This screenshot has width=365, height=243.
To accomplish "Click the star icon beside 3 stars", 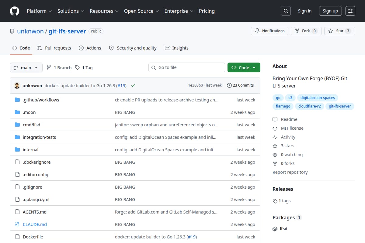I will tap(275, 146).
